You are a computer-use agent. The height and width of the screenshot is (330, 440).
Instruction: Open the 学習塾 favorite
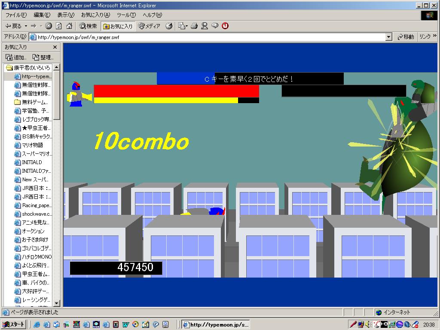coord(31,111)
